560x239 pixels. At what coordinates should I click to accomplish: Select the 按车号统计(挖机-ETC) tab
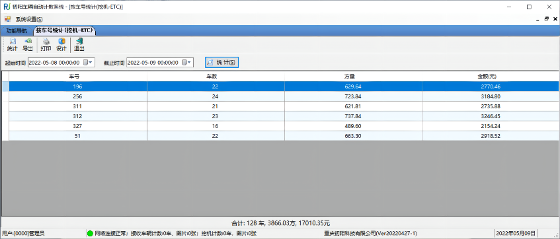coord(64,31)
